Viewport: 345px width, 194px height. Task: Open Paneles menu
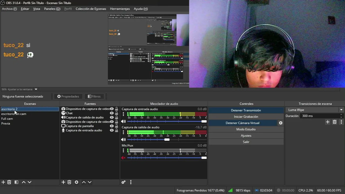coord(52,9)
